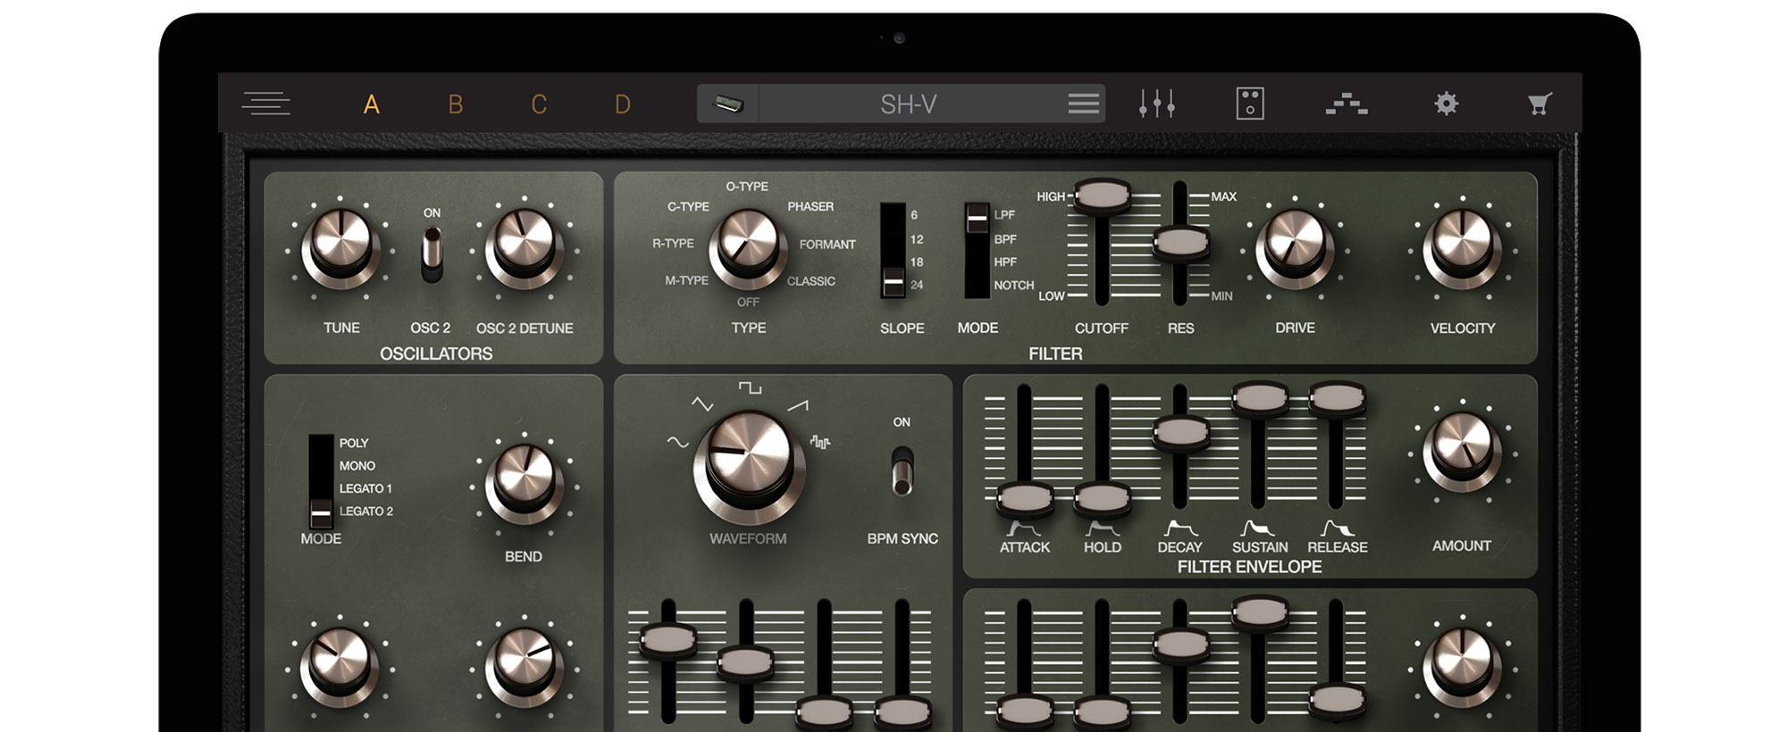The height and width of the screenshot is (732, 1787).
Task: Click the filter envelope SUSTAIN slider handle
Action: [1259, 397]
